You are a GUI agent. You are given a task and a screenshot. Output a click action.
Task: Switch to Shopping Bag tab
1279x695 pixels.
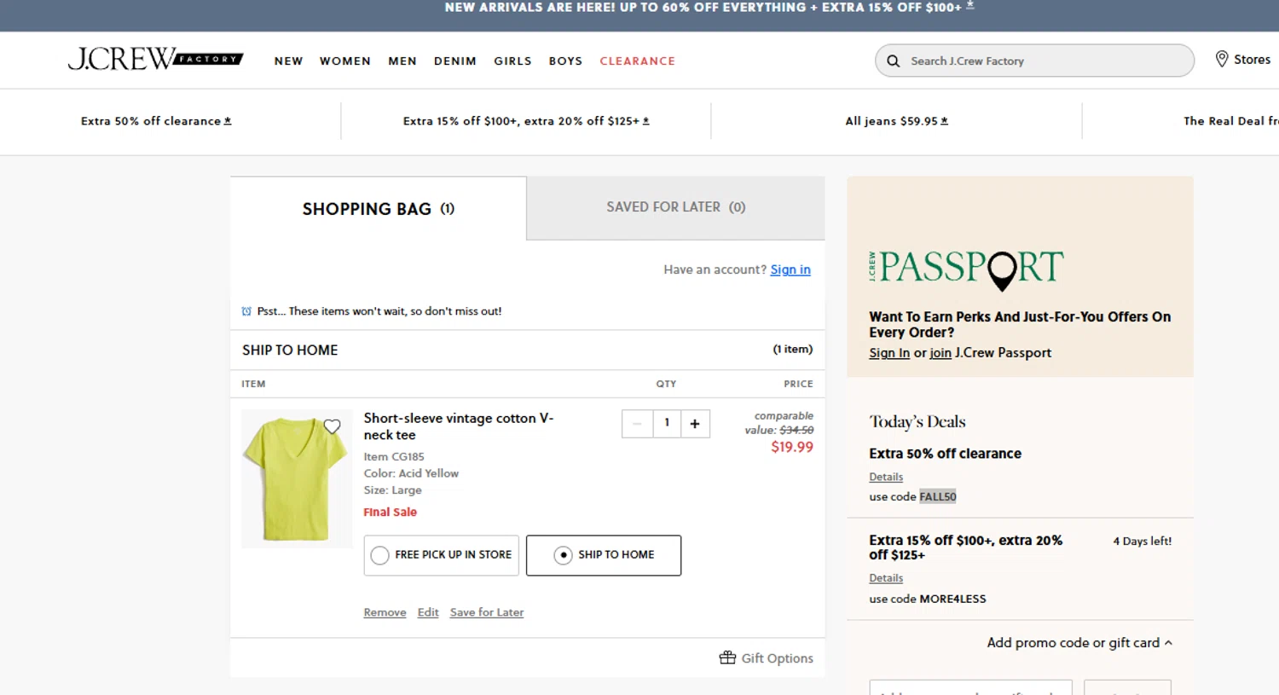[x=379, y=209]
